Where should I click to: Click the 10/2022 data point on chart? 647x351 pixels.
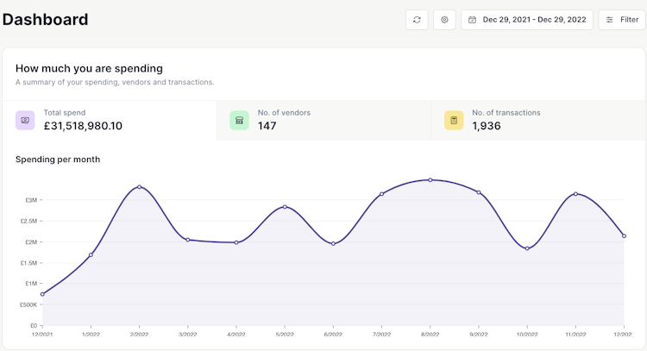point(527,248)
